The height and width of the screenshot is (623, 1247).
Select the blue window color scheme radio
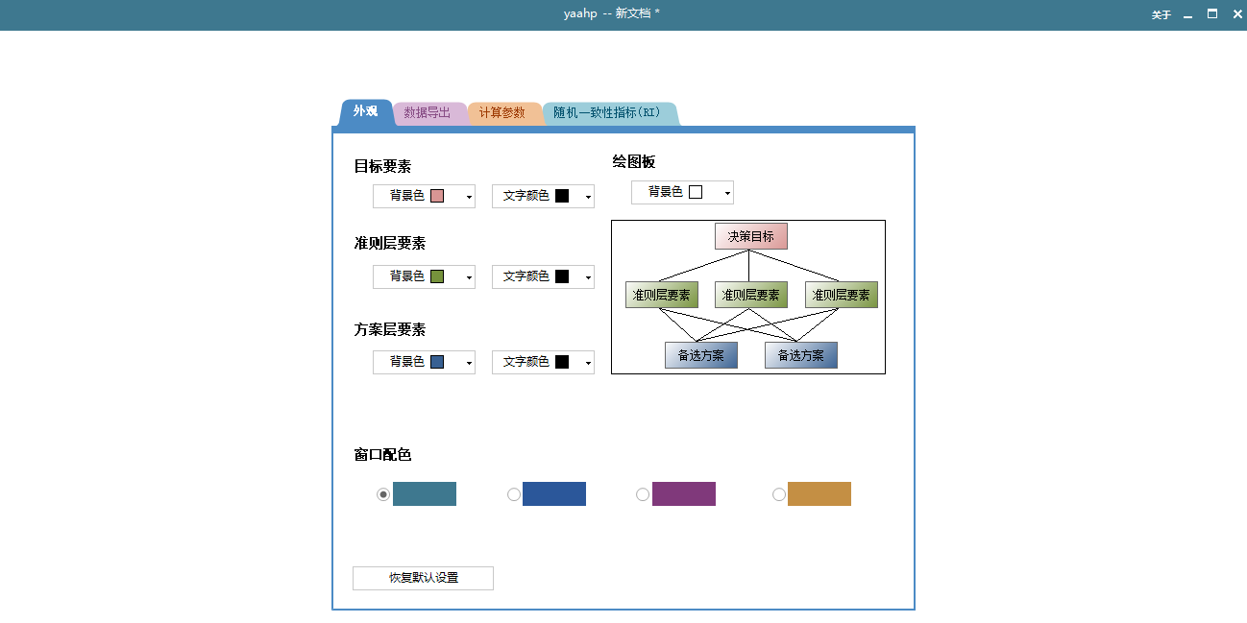514,494
